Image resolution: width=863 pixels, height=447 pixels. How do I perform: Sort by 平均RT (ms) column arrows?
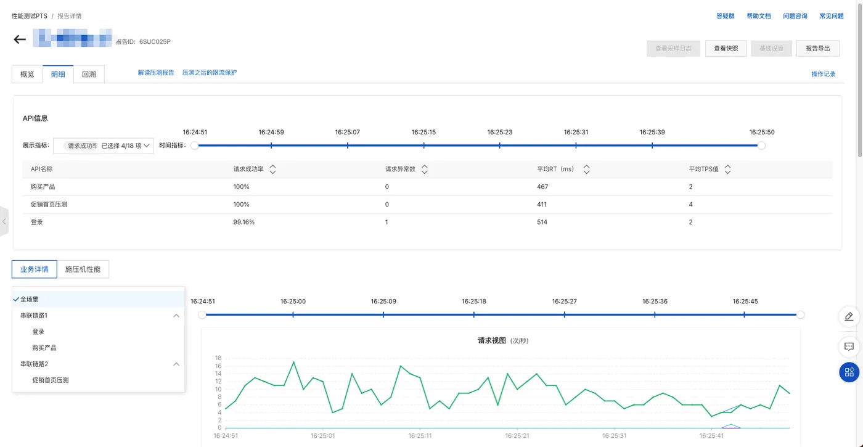586,169
